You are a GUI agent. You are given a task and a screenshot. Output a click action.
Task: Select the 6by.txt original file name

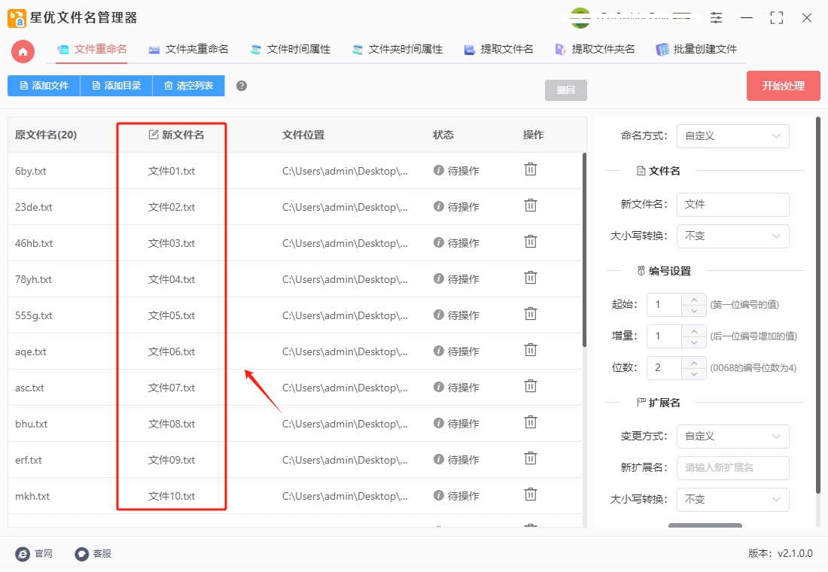31,171
